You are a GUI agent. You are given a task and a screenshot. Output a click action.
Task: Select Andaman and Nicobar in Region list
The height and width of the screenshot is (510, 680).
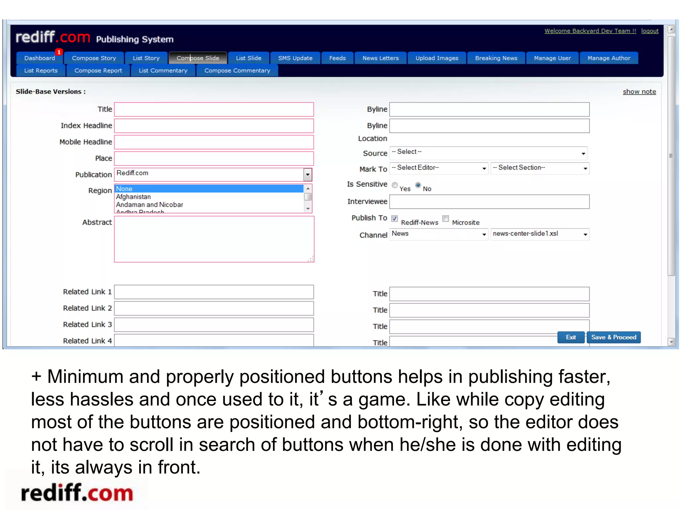point(209,205)
